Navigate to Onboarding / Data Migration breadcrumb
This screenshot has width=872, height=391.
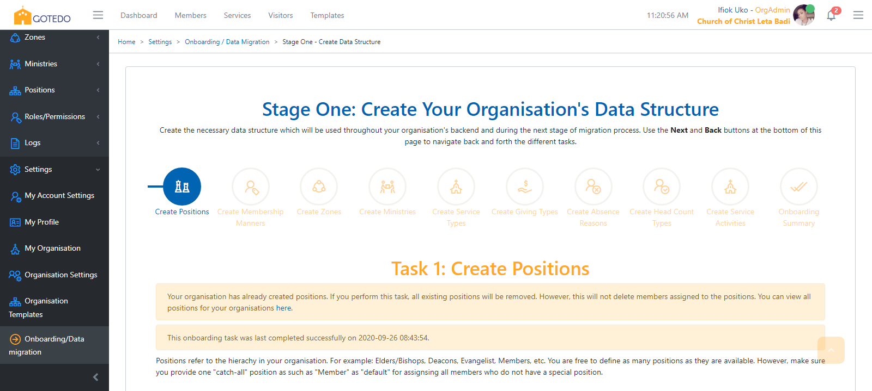coord(227,42)
